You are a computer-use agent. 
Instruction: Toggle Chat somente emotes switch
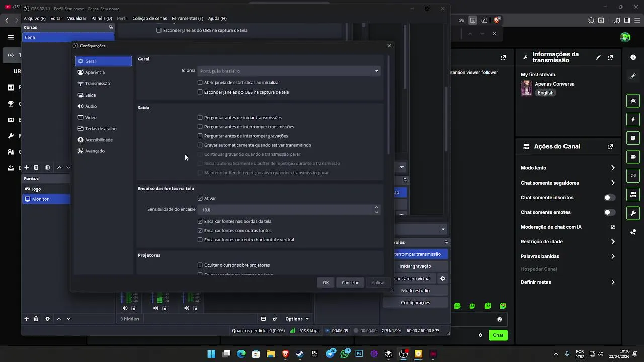click(x=610, y=212)
